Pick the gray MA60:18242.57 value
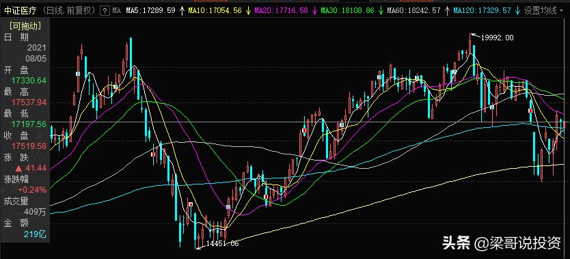Viewport: 570px width, 259px height. coord(413,10)
